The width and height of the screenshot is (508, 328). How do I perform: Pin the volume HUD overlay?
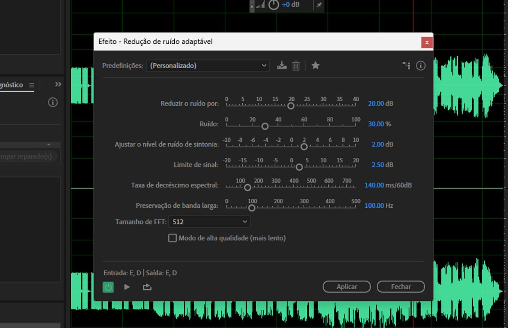319,5
